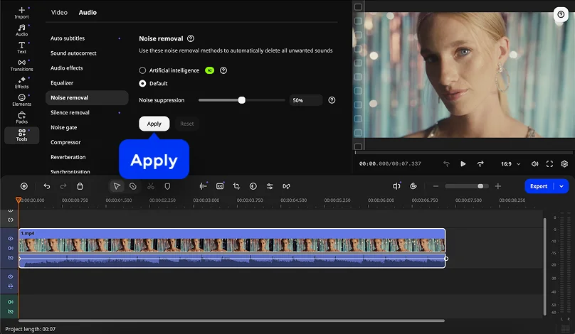This screenshot has height=334, width=575.
Task: Select Silence removal from the list
Action: [70, 112]
